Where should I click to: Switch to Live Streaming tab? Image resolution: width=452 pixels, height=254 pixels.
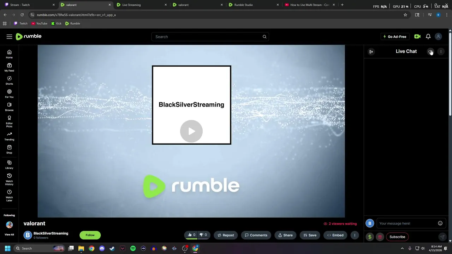point(141,5)
